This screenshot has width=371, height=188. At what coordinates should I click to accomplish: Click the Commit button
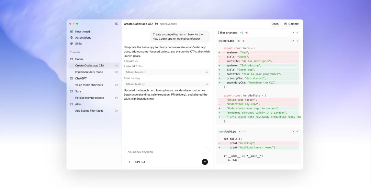(x=291, y=24)
